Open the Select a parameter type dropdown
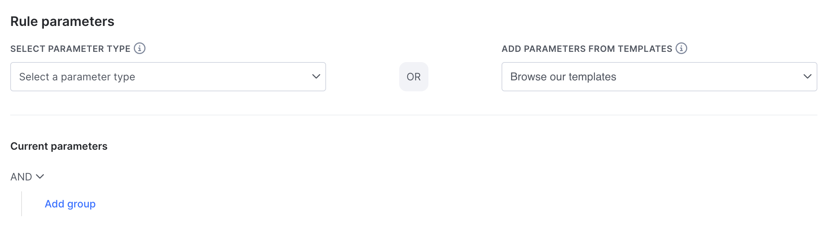The height and width of the screenshot is (233, 832). pos(168,77)
